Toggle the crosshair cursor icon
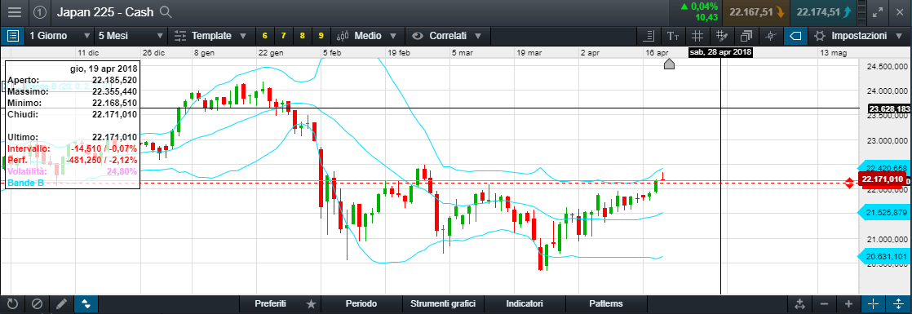 [873, 303]
